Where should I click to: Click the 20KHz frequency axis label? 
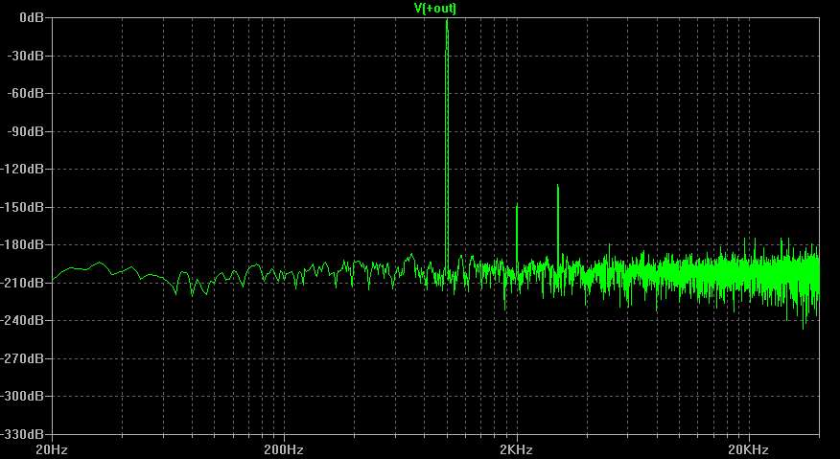click(x=748, y=448)
